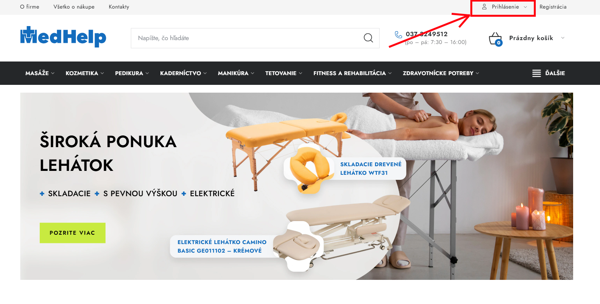Screen dimensions: 600x304
Task: Open the Kozmetika category menu
Action: 85,73
